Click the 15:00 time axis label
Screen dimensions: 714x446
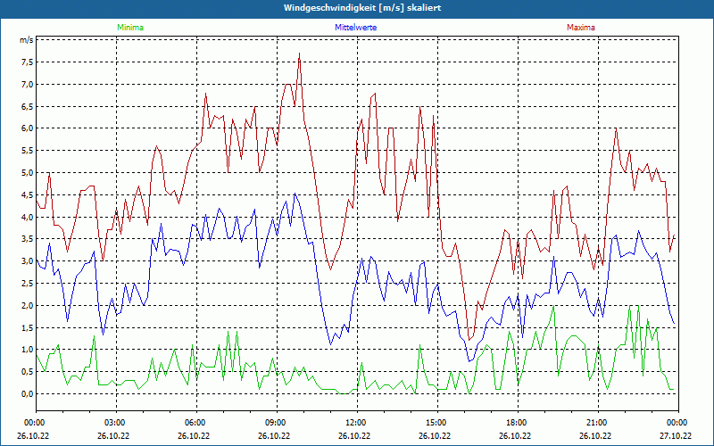click(437, 423)
